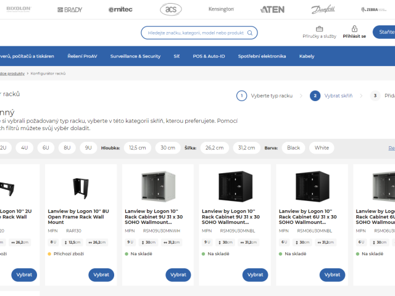Open Řešení ProAV menu

pos(82,56)
